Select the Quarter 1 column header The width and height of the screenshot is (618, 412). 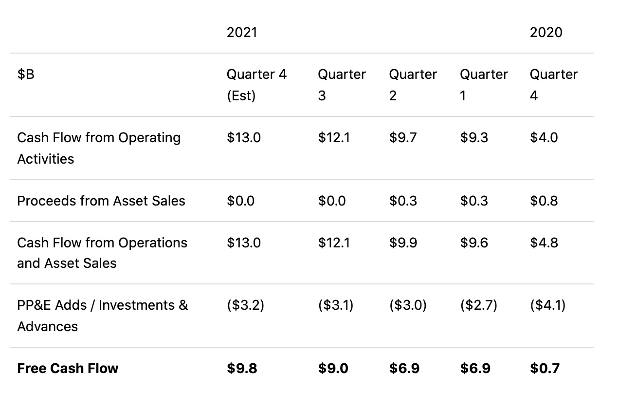pos(484,85)
